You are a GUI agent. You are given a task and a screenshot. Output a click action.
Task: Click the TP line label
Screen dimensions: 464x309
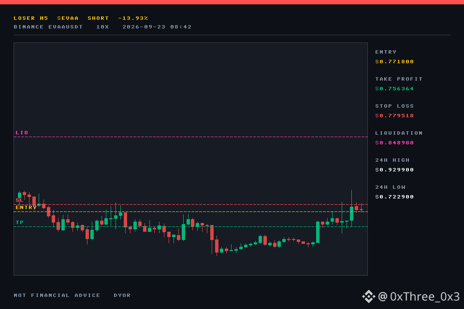pos(19,223)
